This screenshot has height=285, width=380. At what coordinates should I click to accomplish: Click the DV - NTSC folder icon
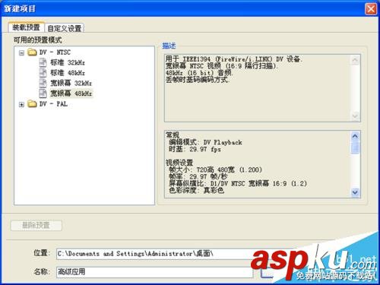coord(32,52)
